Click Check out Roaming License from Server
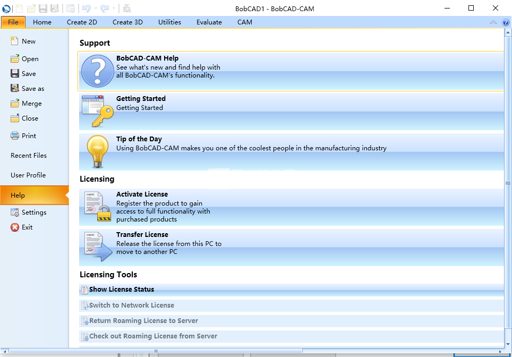 [x=291, y=336]
